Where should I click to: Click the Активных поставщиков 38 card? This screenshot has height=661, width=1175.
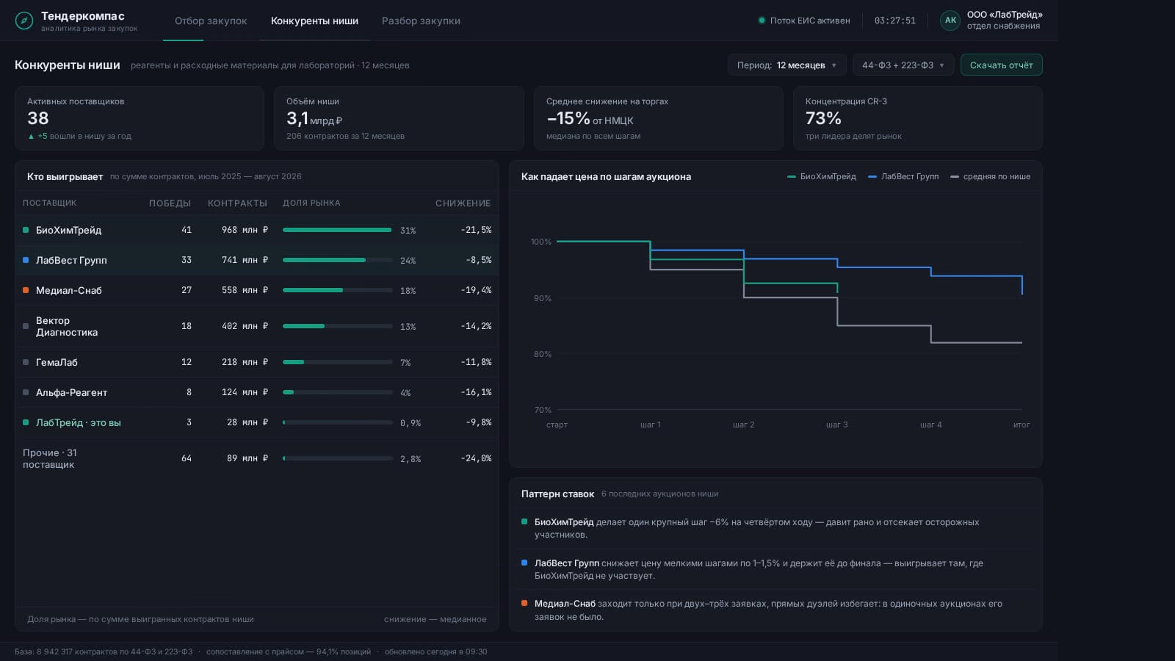[140, 118]
